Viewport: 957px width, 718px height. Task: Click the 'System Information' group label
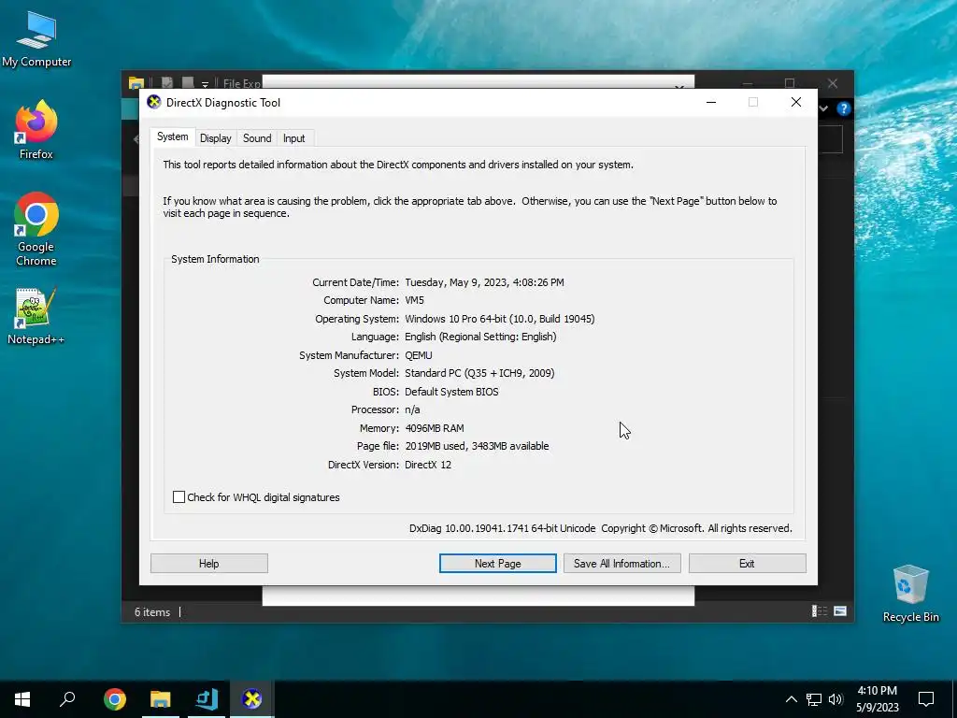pyautogui.click(x=215, y=259)
